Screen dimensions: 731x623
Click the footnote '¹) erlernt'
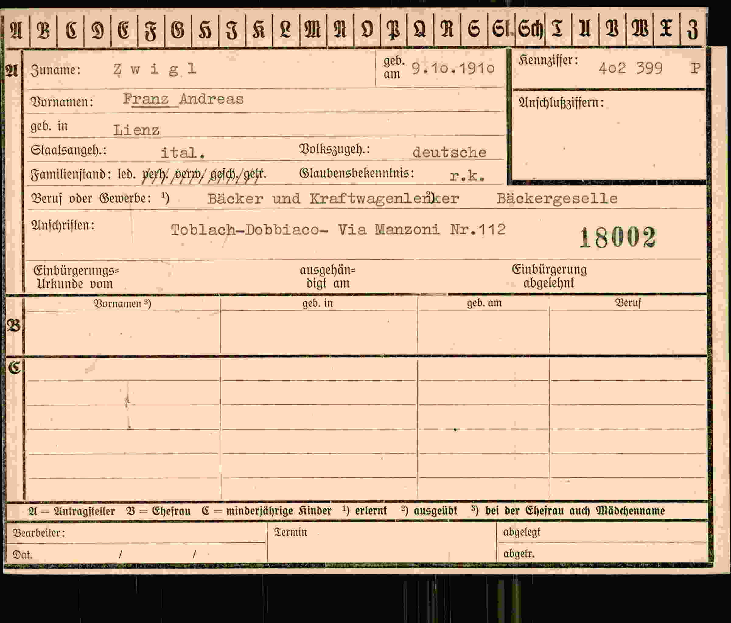(365, 511)
